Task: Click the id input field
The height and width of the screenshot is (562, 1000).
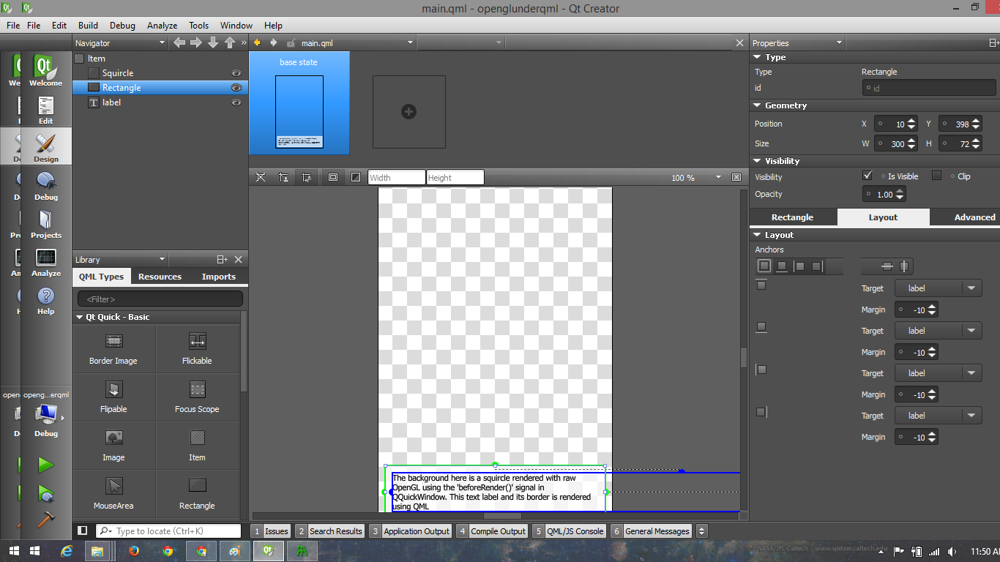Action: pyautogui.click(x=929, y=88)
